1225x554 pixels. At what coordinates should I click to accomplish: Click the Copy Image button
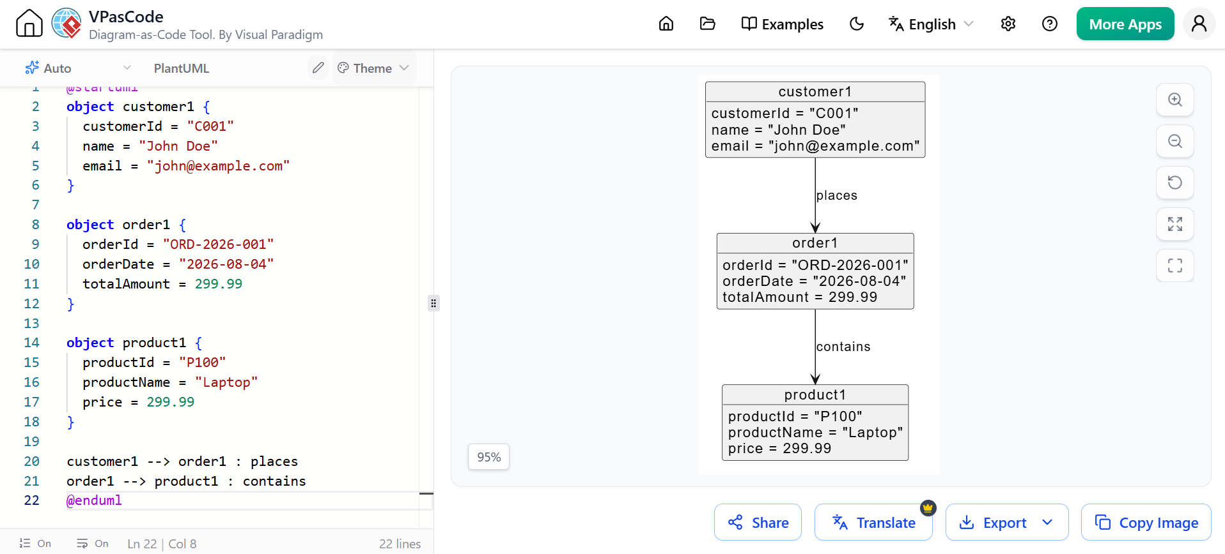pos(1146,523)
